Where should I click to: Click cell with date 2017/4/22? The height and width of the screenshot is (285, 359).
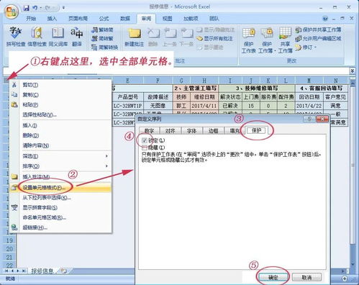point(309,106)
